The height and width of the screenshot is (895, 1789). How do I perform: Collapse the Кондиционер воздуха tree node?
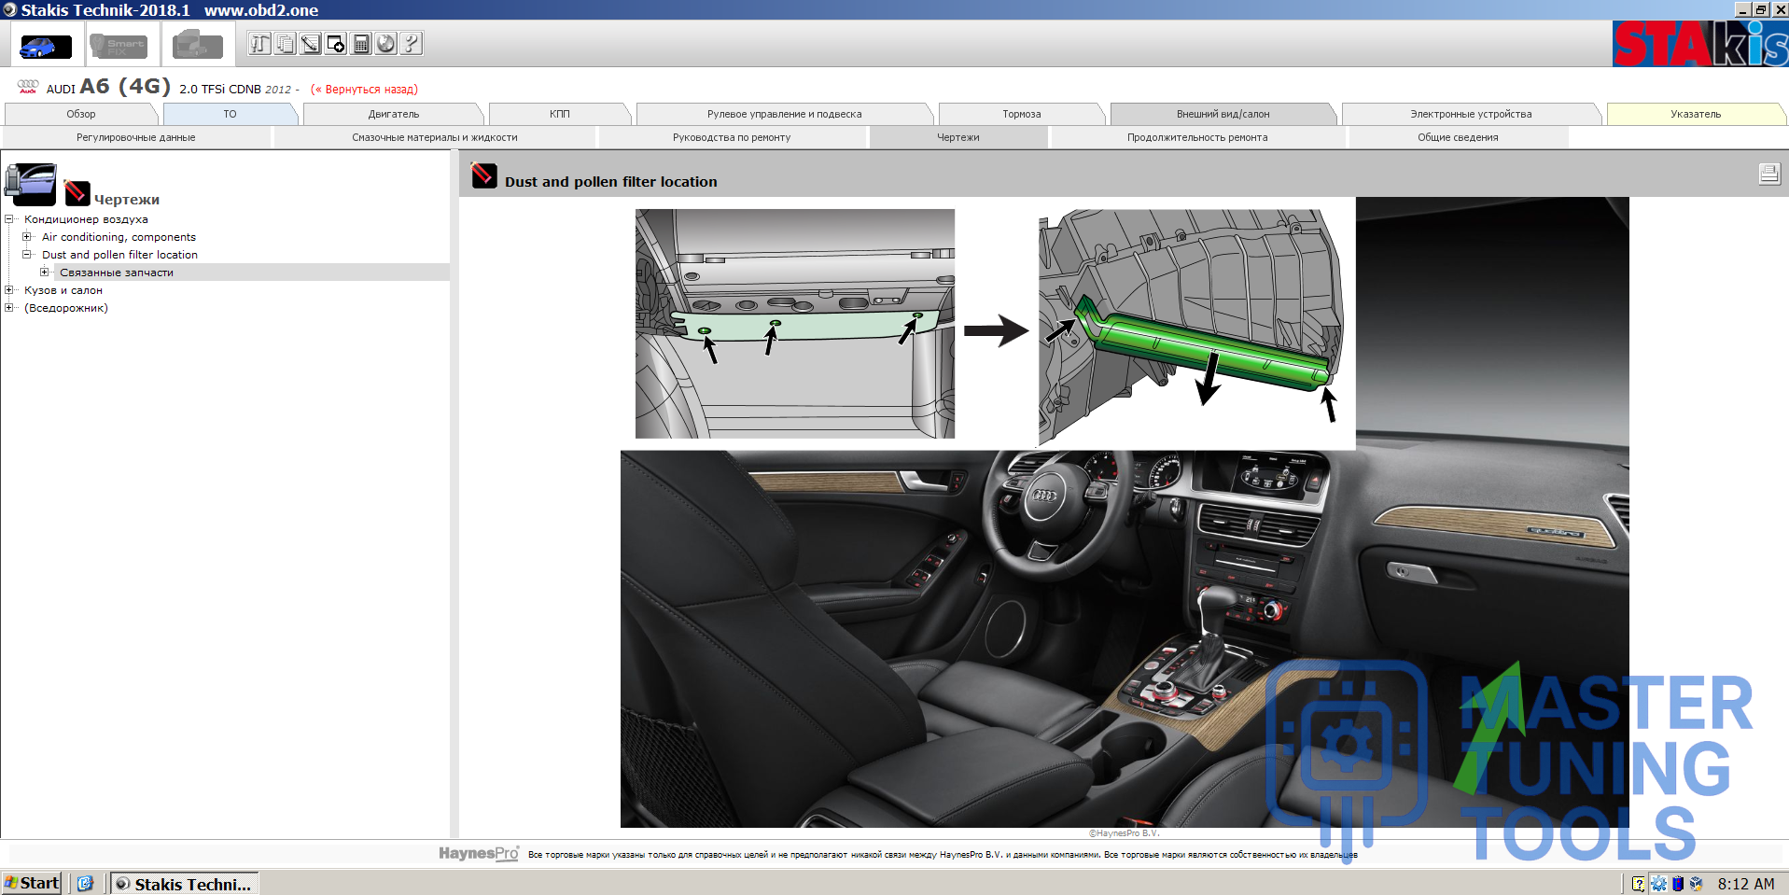(9, 219)
